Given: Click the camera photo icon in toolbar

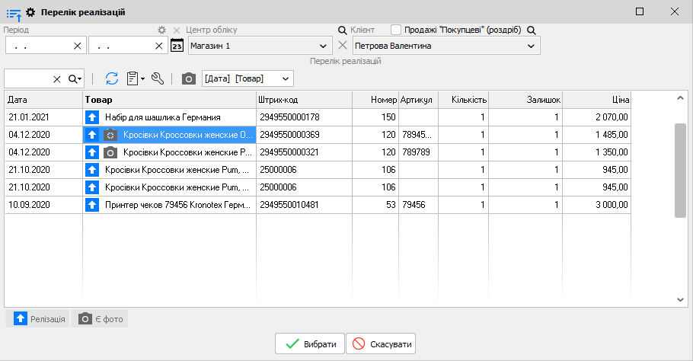Looking at the screenshot, I should tap(188, 78).
